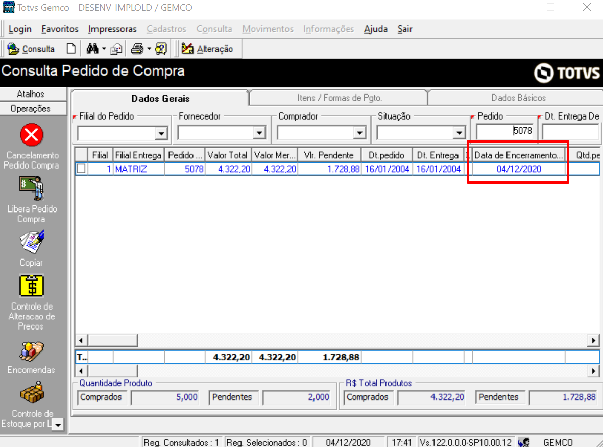Screen dimensions: 603x447
Task: Open the Favoritos menu
Action: coord(60,29)
